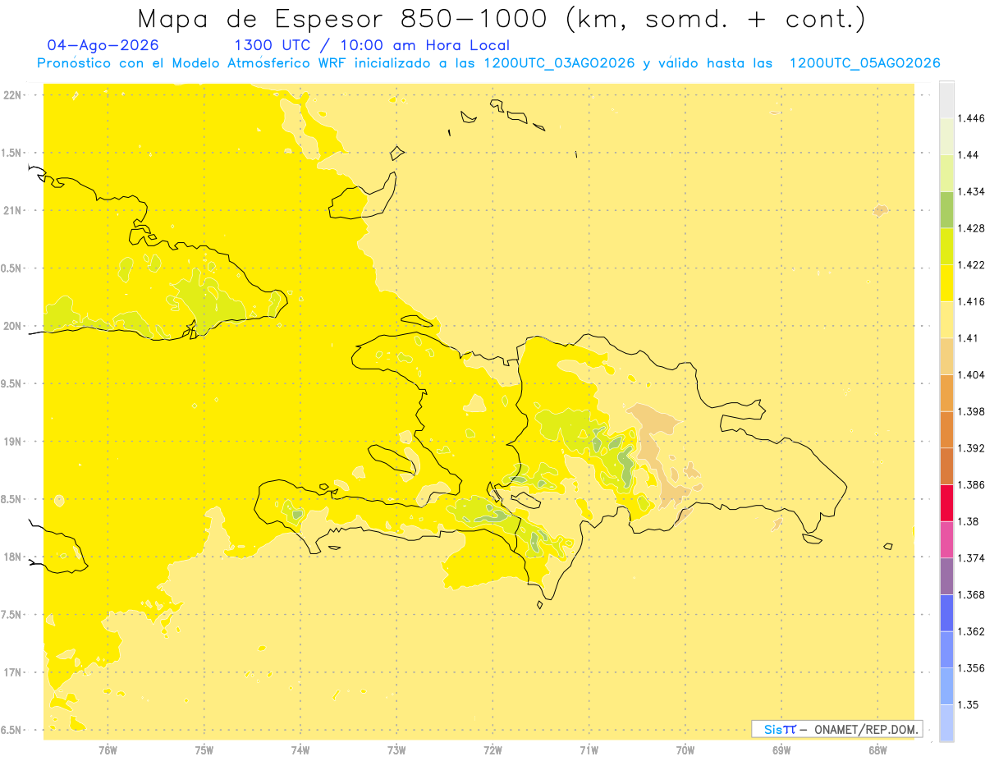Click the 6.5N latitude label
The image size is (985, 761).
point(12,730)
